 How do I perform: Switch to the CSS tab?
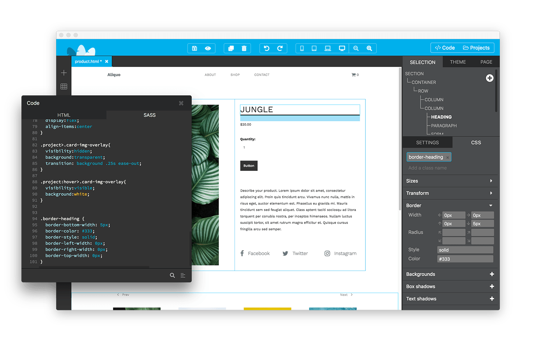476,142
